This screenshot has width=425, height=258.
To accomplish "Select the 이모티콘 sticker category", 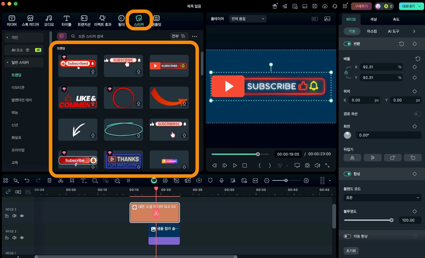I will (18, 87).
